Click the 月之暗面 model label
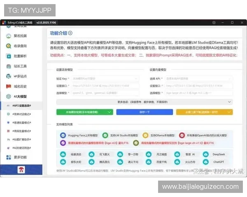 tap(161, 154)
